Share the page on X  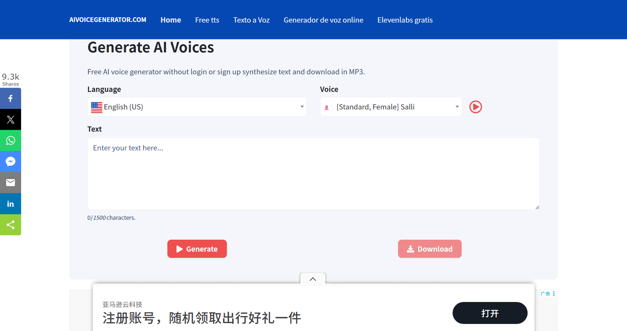10,119
